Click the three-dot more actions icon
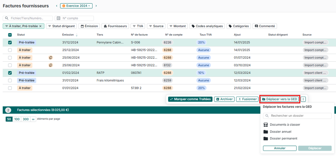The height and width of the screenshot is (165, 336). 303,99
